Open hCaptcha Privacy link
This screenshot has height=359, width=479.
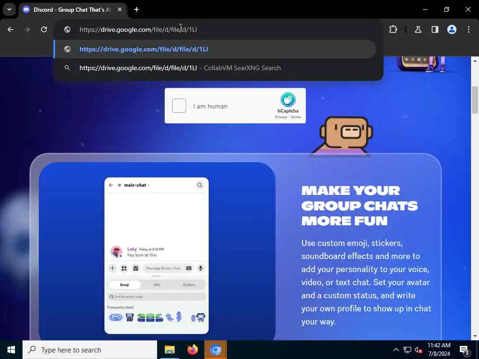click(x=281, y=117)
